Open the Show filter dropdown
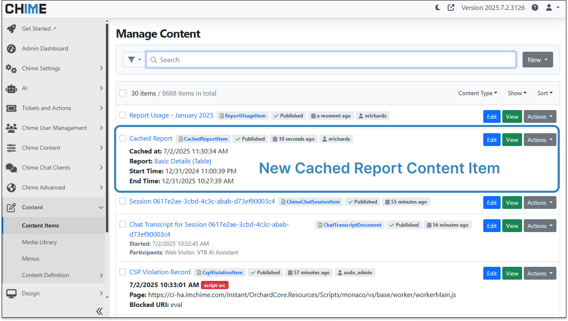 (x=517, y=93)
